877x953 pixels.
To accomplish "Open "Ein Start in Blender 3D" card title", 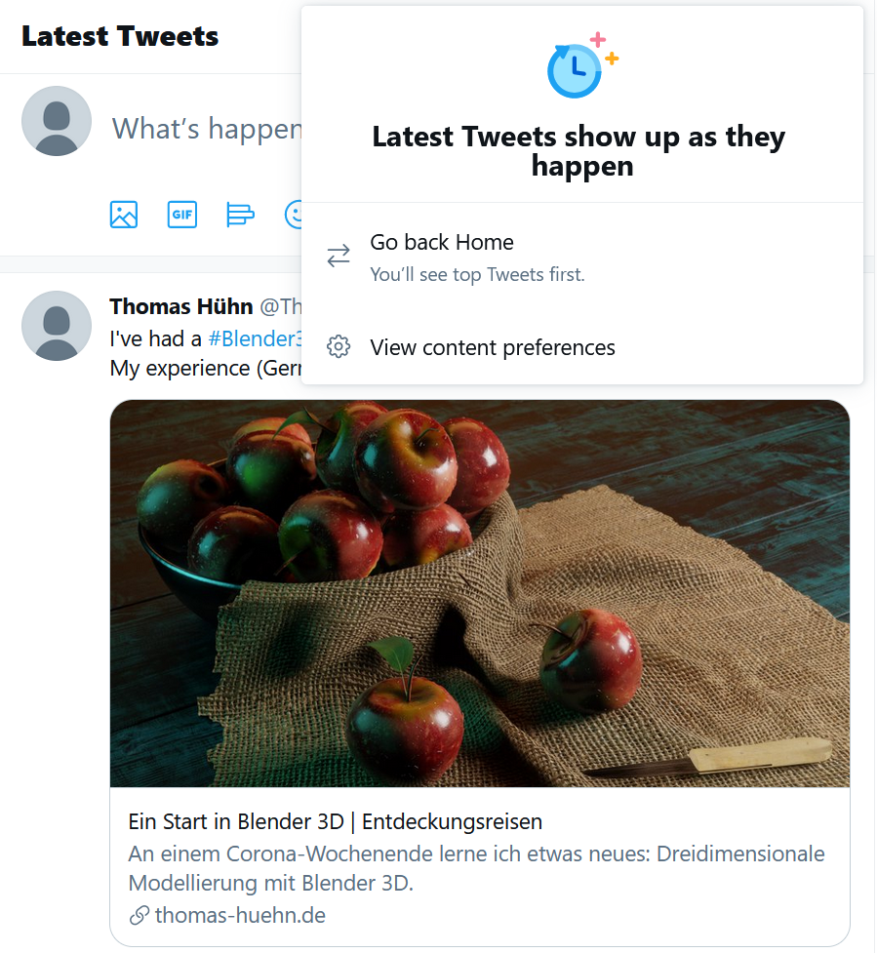I will pyautogui.click(x=336, y=820).
